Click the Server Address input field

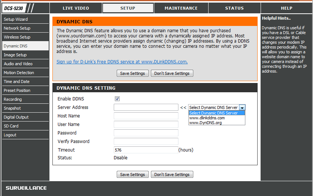coord(146,107)
